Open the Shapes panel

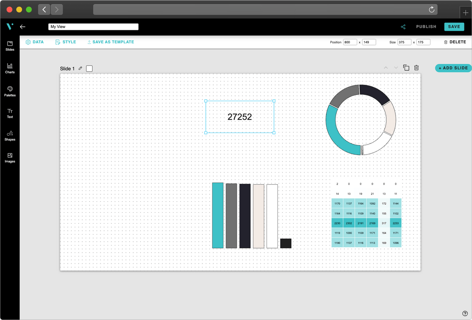coord(9,135)
